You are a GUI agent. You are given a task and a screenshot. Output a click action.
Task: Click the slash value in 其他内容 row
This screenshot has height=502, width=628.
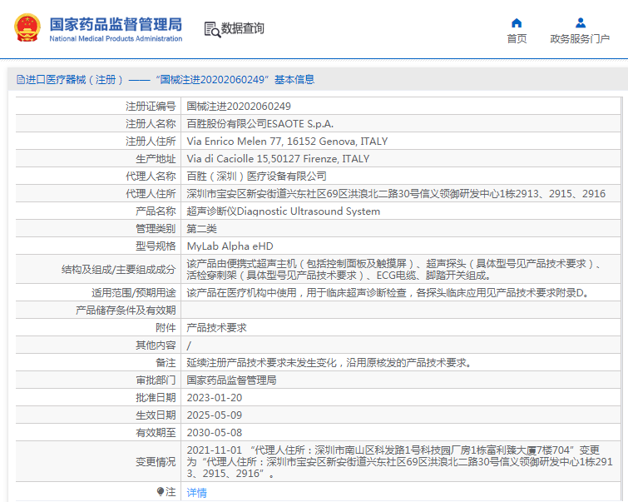(x=189, y=345)
